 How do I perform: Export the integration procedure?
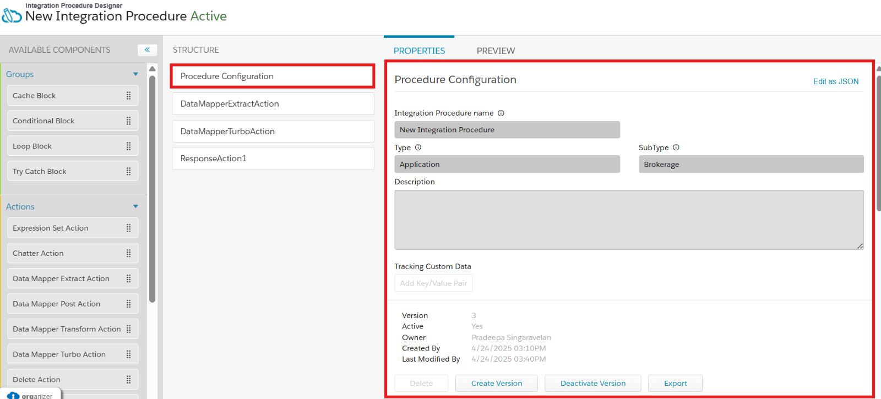click(x=675, y=384)
